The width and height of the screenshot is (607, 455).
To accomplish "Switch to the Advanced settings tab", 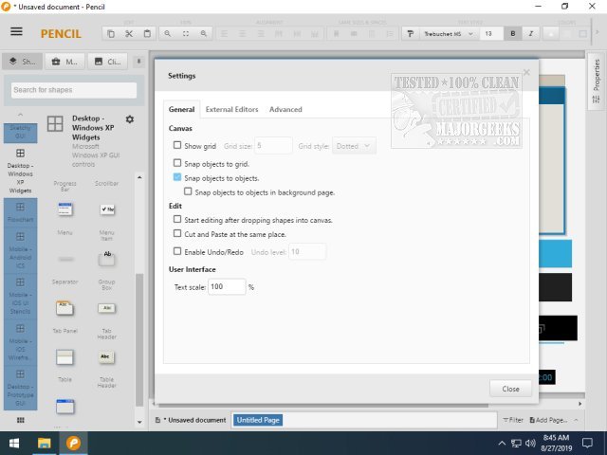I will coord(285,110).
